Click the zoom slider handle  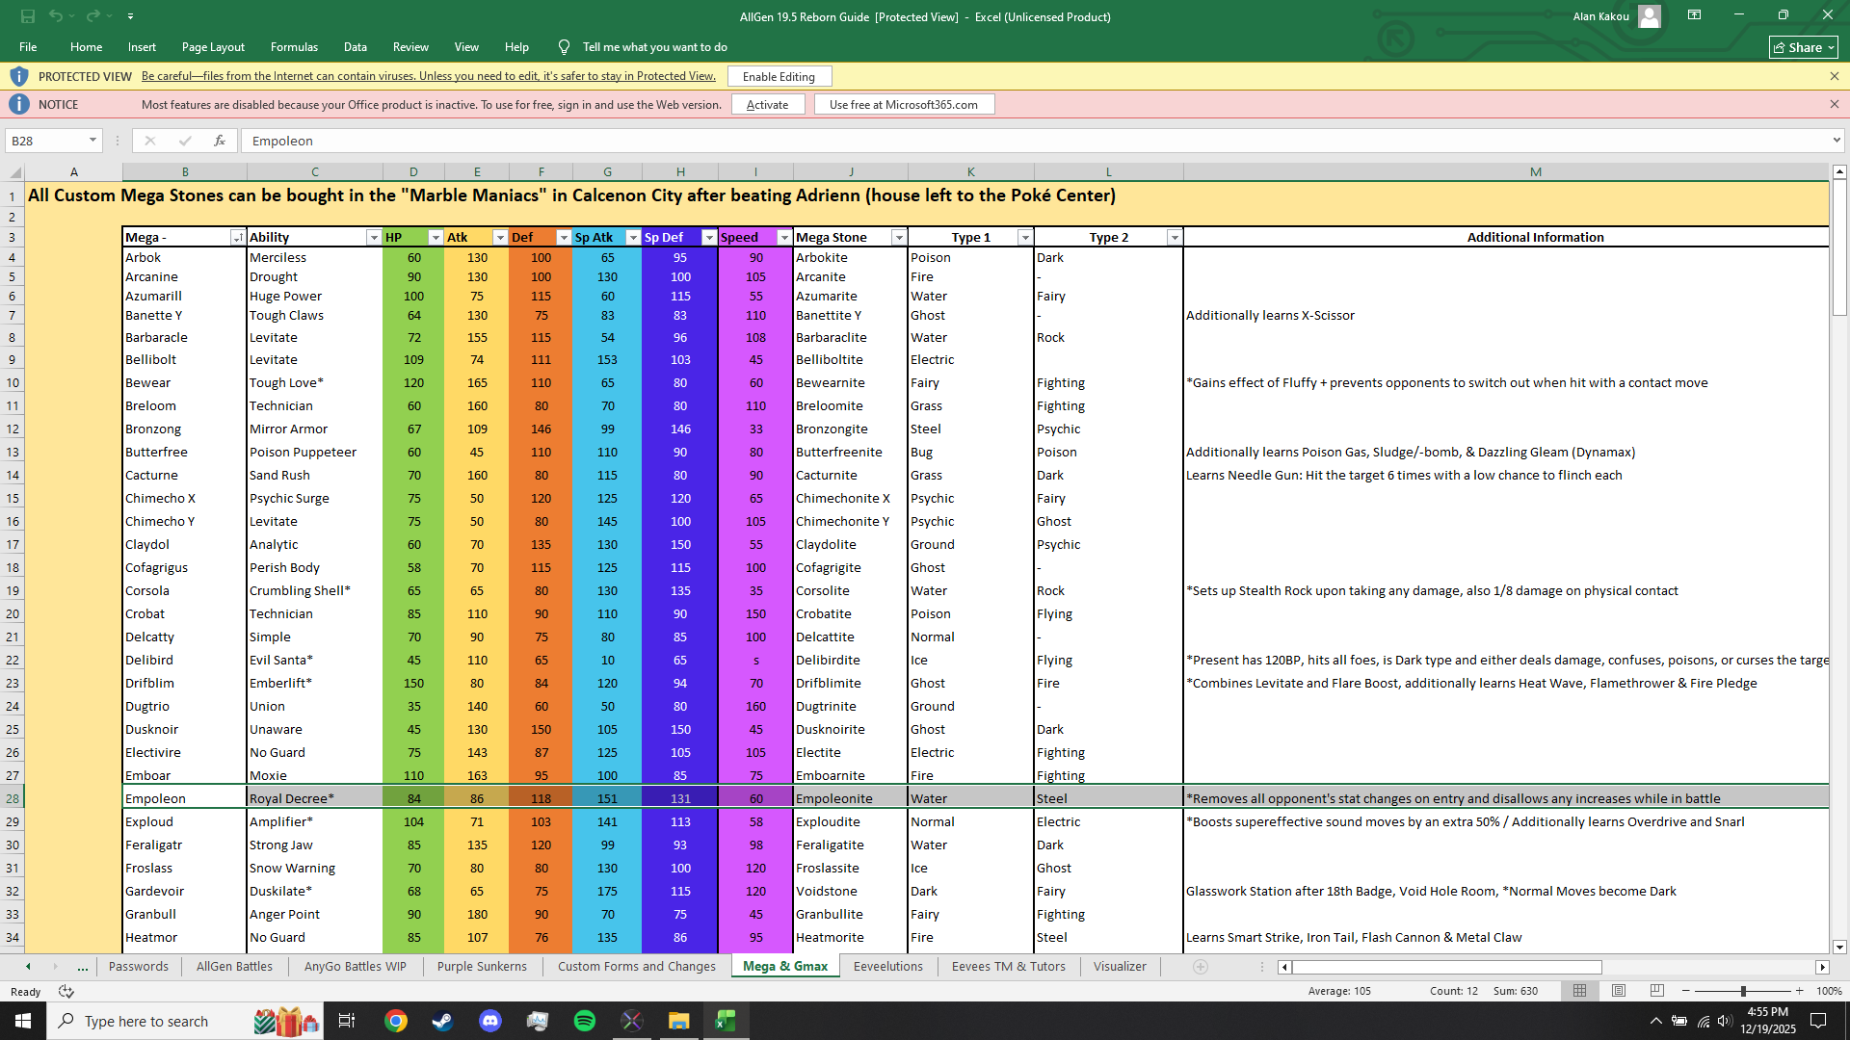1743,991
